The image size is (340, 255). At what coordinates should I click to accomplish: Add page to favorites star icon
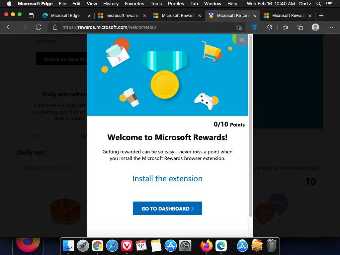point(239,27)
